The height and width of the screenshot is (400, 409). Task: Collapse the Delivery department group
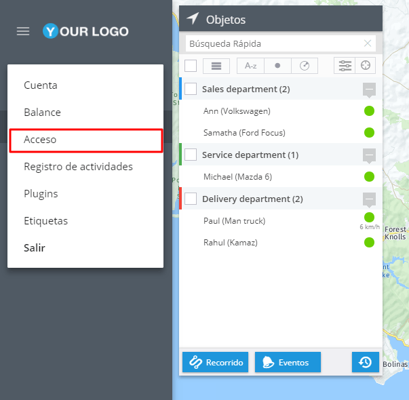tap(369, 200)
